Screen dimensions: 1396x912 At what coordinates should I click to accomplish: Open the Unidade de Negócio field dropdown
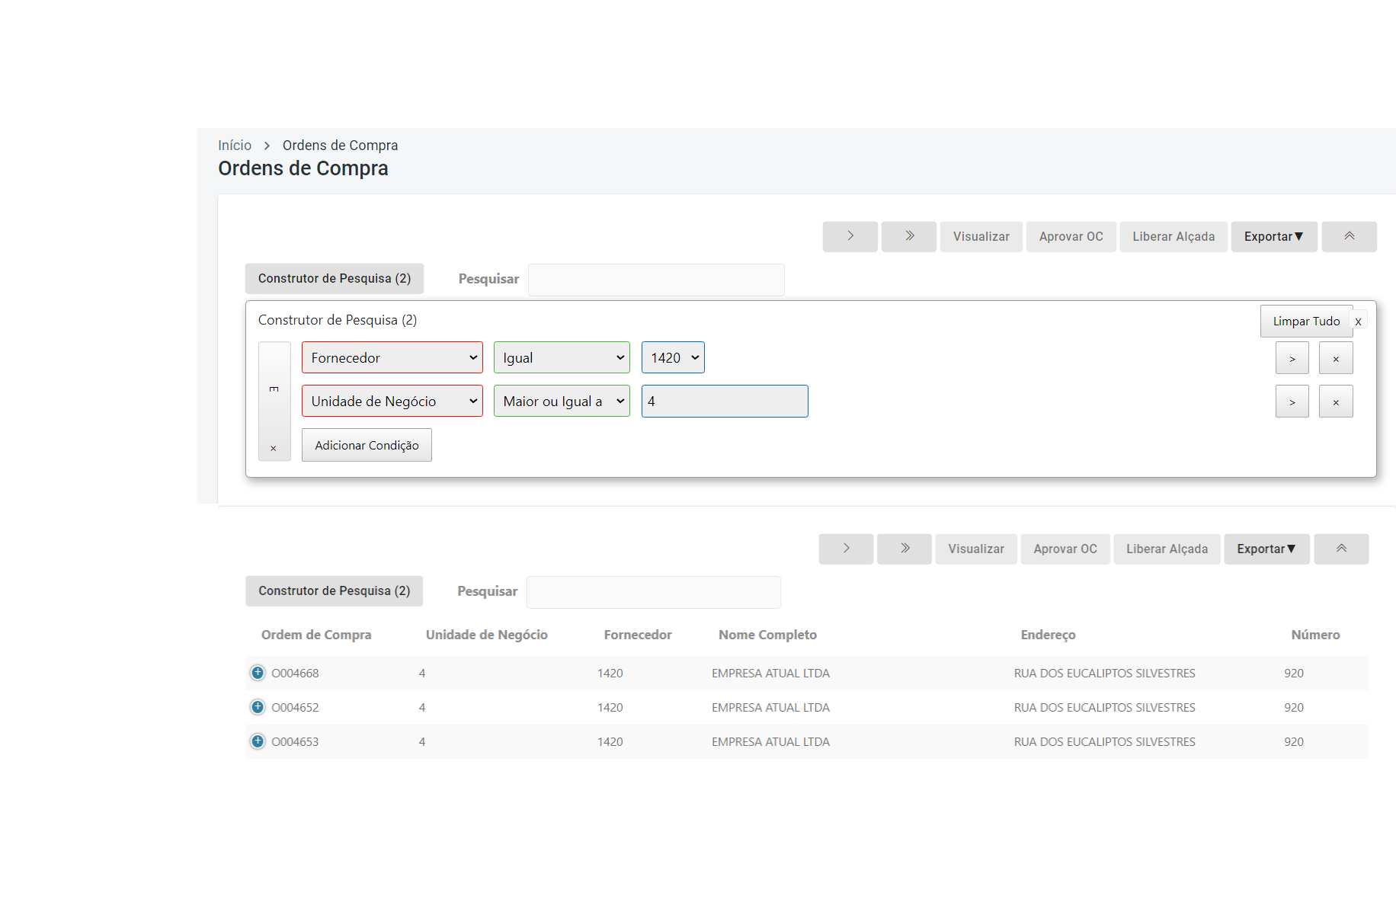point(392,401)
